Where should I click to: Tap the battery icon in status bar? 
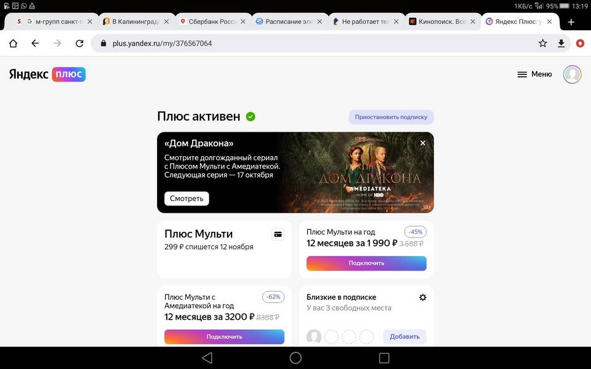(565, 6)
